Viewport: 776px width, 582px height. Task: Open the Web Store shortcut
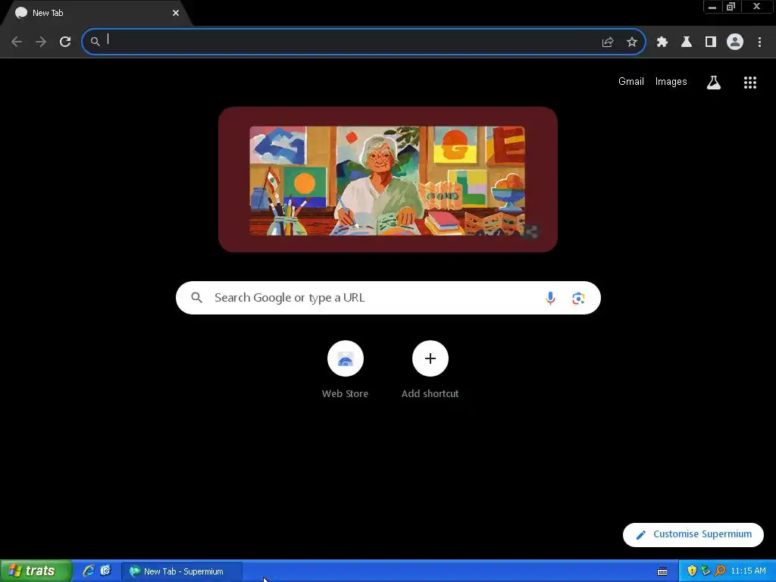[x=346, y=370]
